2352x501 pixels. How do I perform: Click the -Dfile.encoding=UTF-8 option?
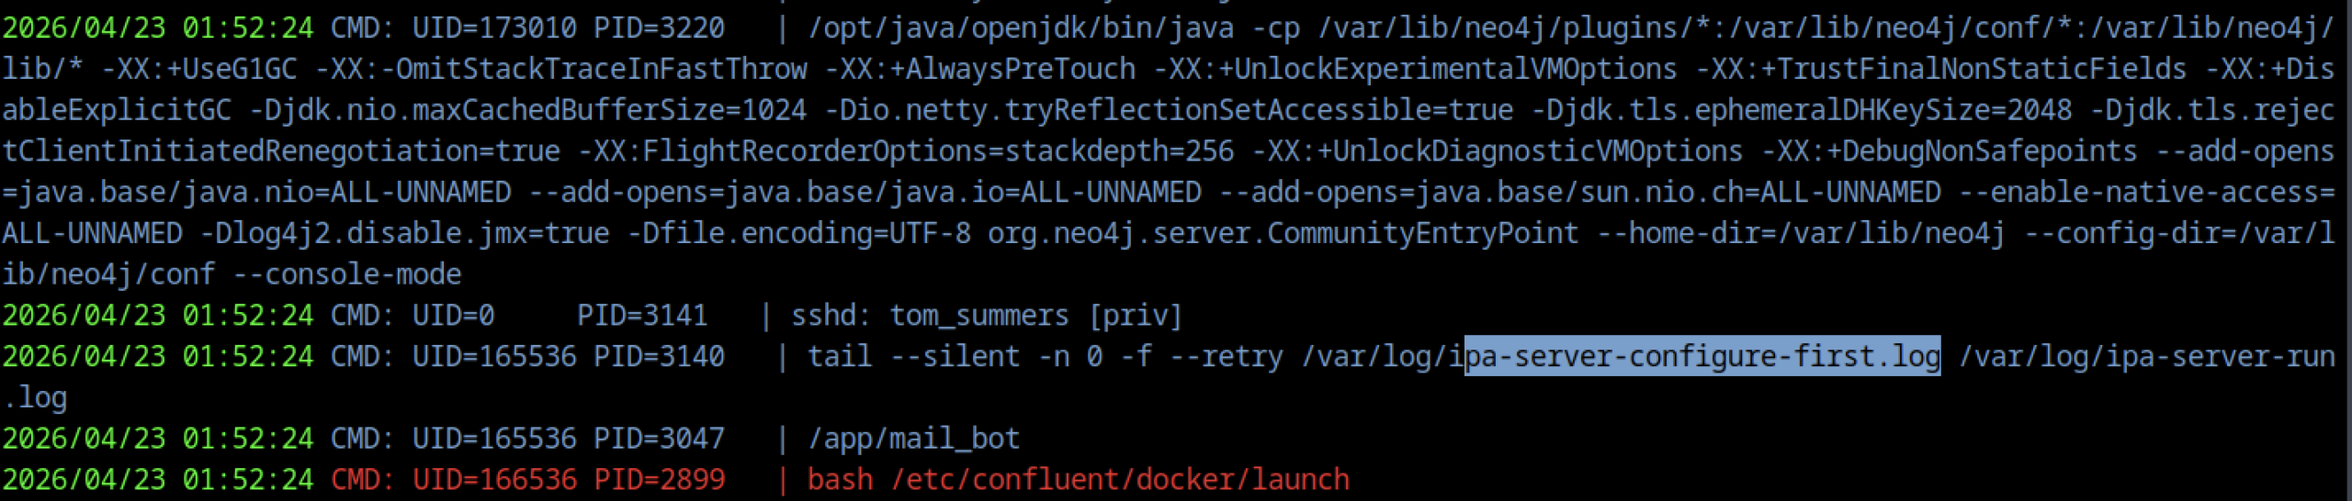[x=798, y=233]
